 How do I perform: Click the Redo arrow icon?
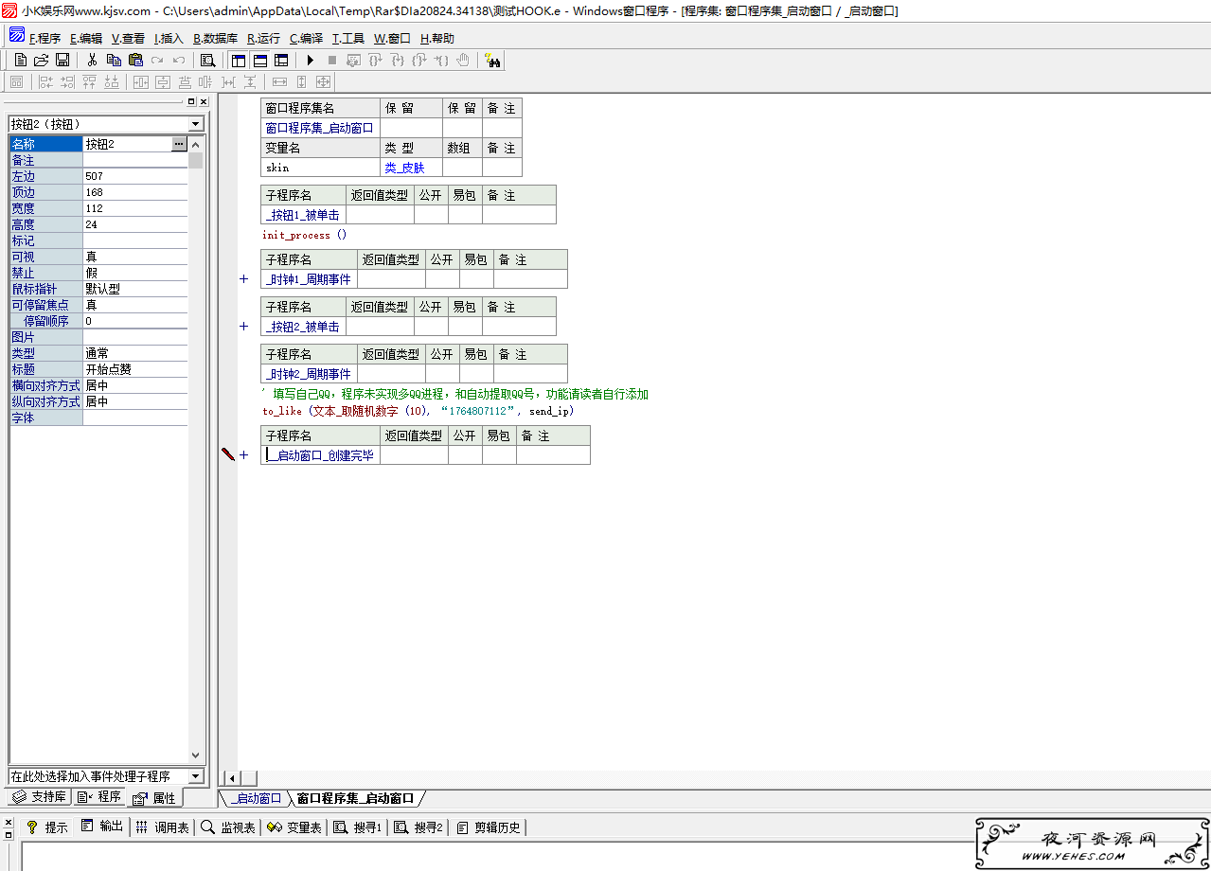click(157, 60)
